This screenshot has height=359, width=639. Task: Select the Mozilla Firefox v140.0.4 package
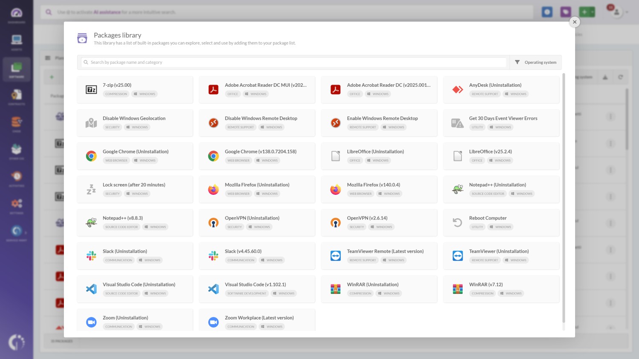pyautogui.click(x=379, y=189)
